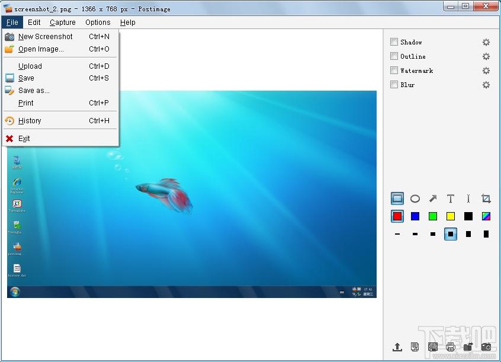
Task: Select the T text tool
Action: click(x=451, y=198)
